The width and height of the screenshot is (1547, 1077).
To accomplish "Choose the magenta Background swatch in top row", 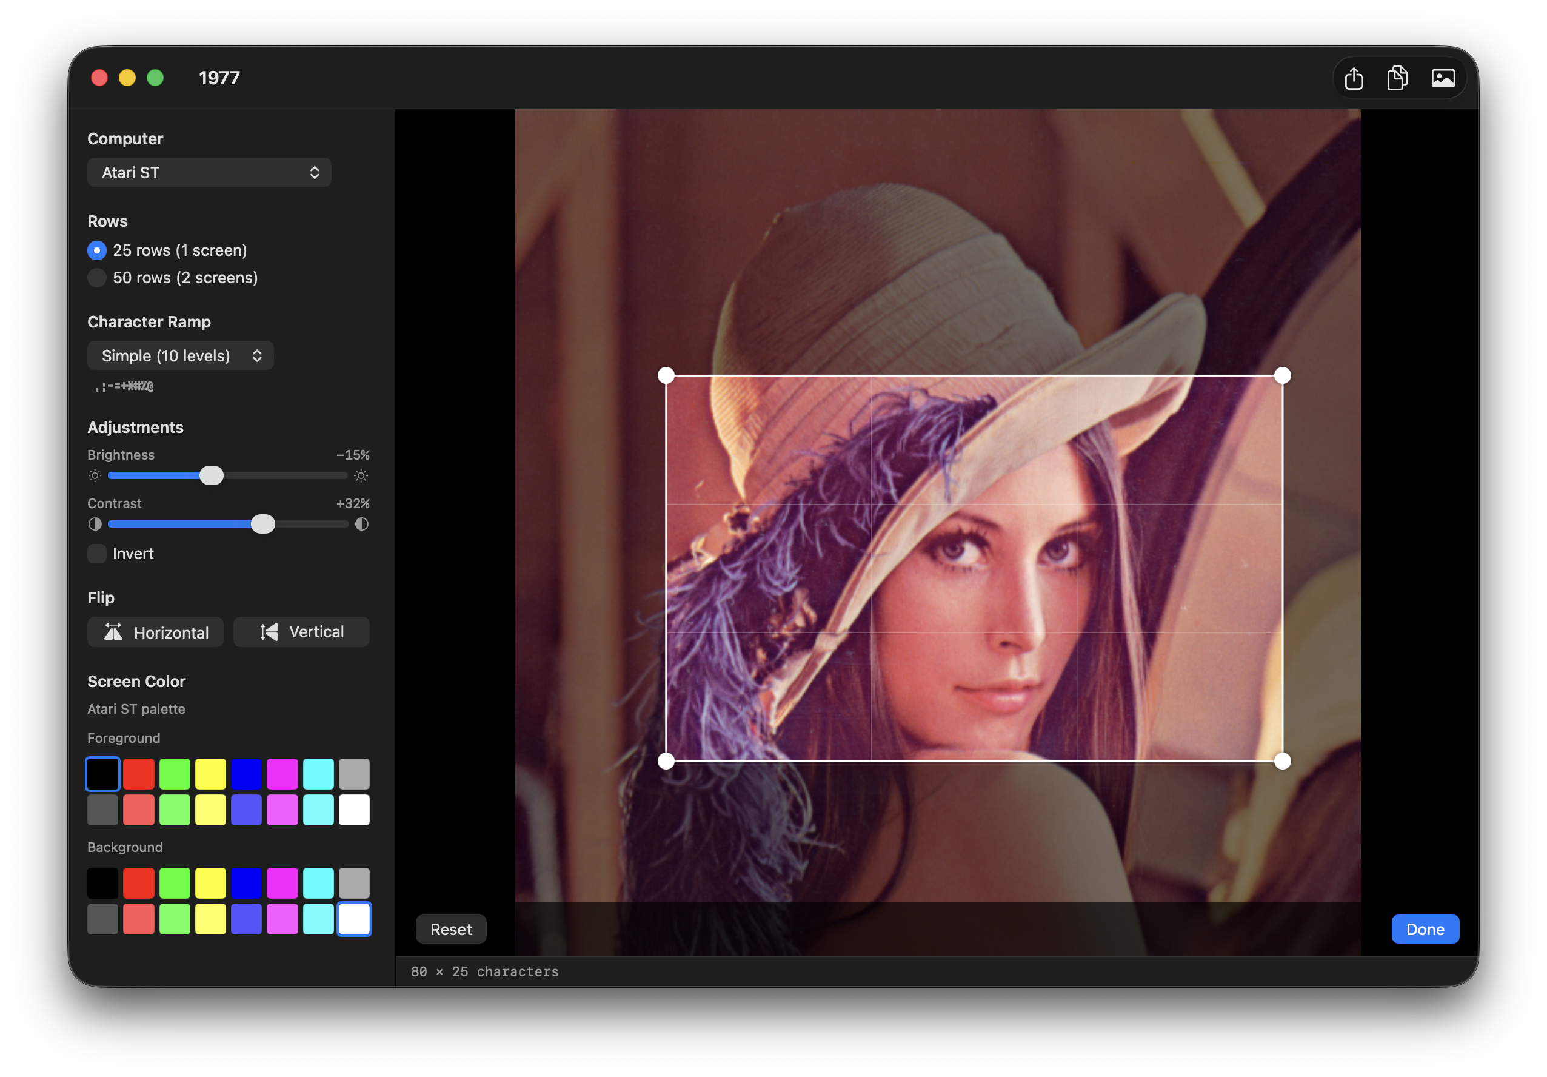I will [x=282, y=883].
